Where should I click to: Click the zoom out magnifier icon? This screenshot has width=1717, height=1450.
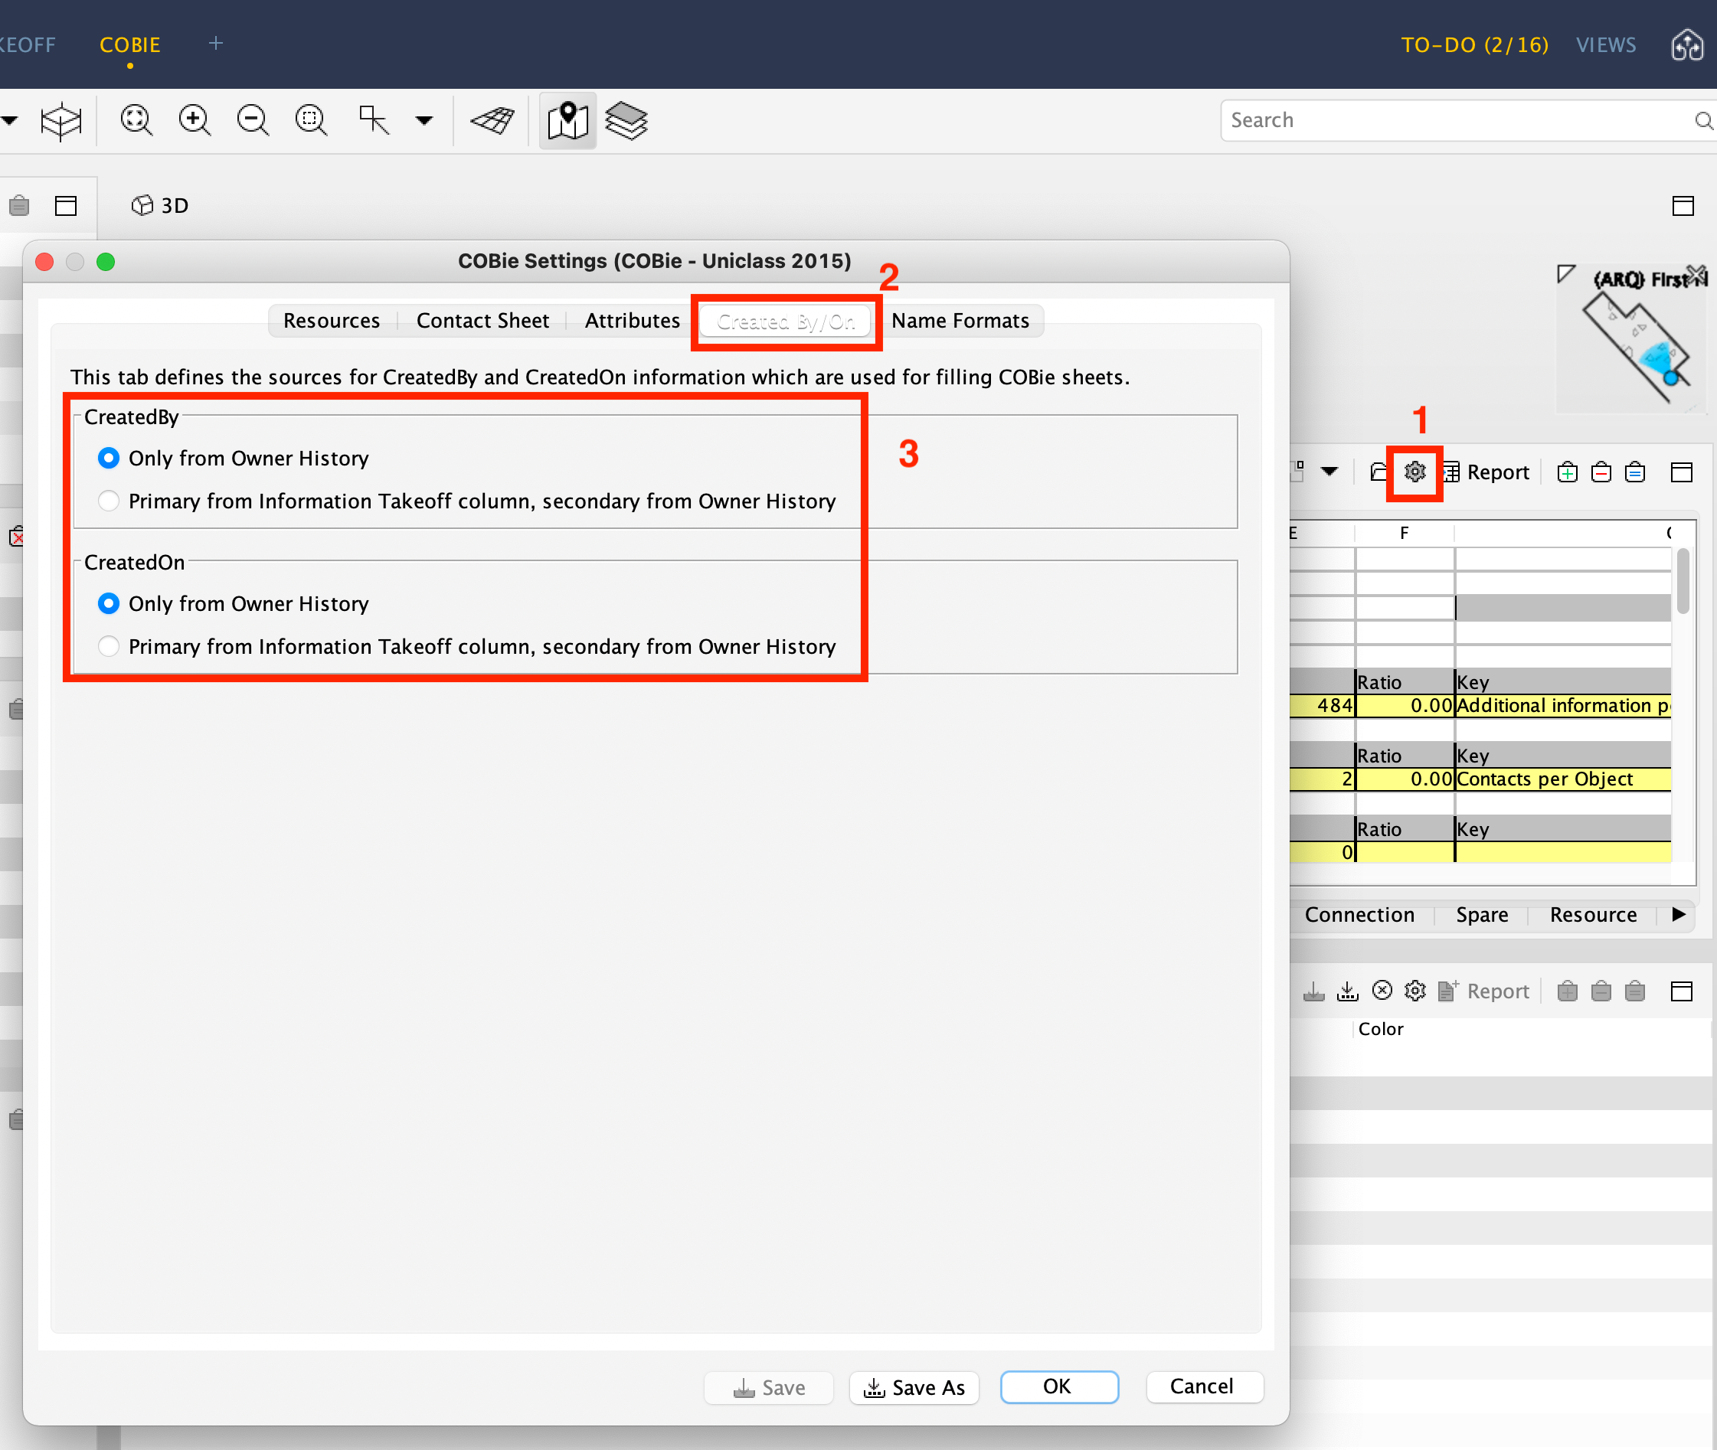coord(253,121)
